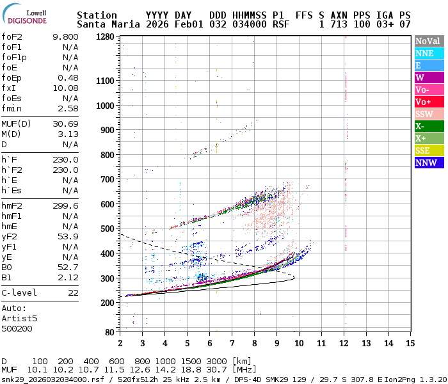
Task: Click the h`F value 230.0
Action: click(65, 160)
